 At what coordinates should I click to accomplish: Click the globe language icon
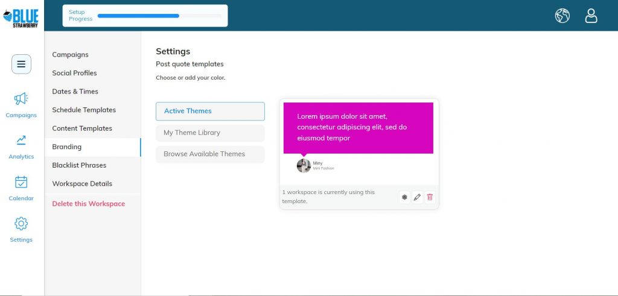coord(562,16)
